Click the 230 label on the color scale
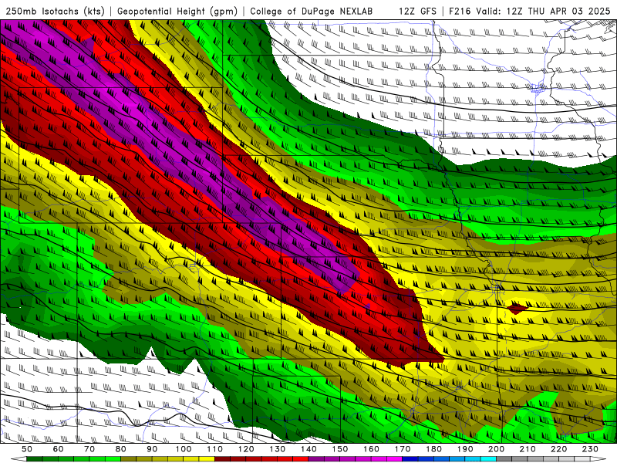Image resolution: width=617 pixels, height=463 pixels. click(590, 449)
